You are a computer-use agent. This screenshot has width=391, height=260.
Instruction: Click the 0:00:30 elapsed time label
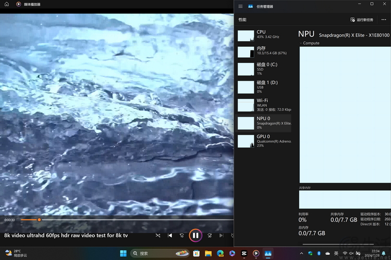[x=9, y=220]
